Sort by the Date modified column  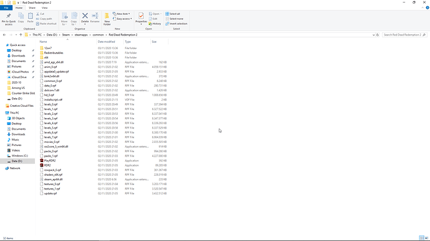tap(107, 42)
